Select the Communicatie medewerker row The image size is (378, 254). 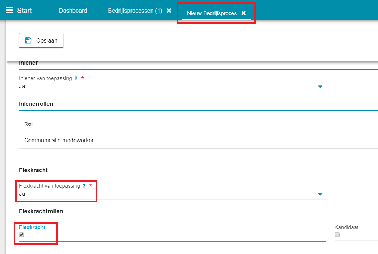[198, 141]
